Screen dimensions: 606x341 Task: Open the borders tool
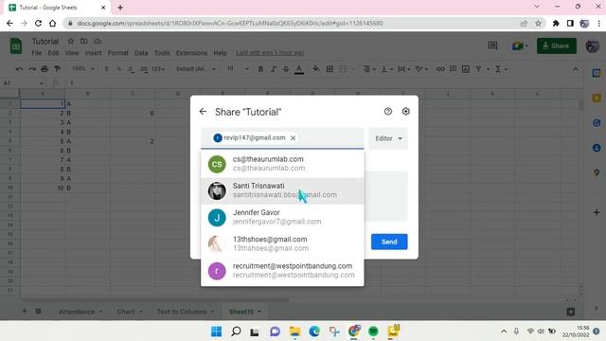pos(330,69)
